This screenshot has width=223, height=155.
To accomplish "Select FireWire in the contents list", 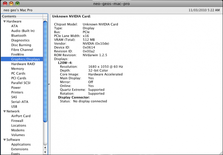I will pos(18,54).
